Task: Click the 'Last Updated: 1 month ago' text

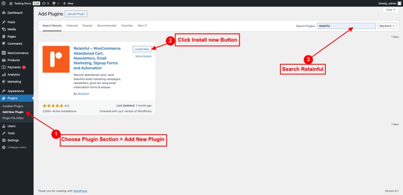Action: (134, 106)
